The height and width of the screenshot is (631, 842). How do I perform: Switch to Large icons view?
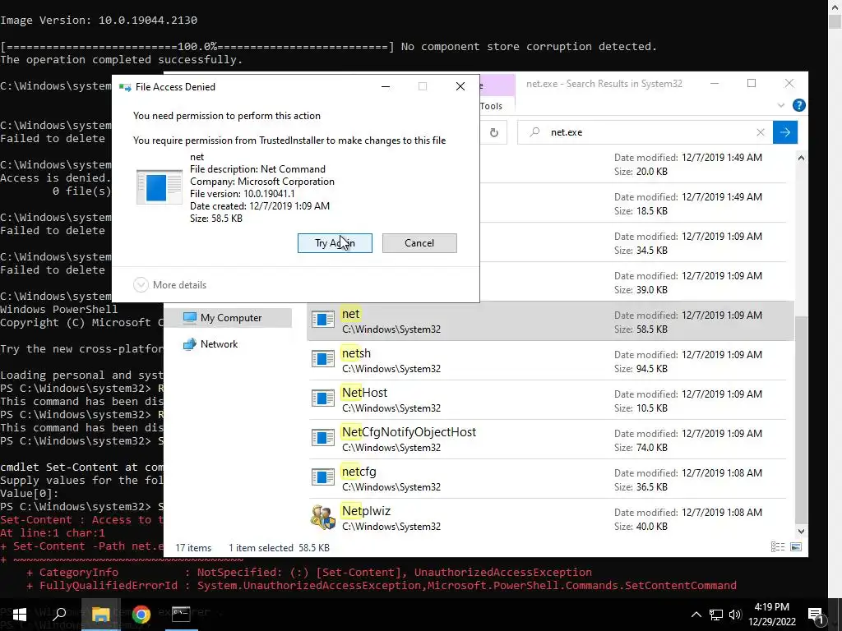pyautogui.click(x=796, y=547)
